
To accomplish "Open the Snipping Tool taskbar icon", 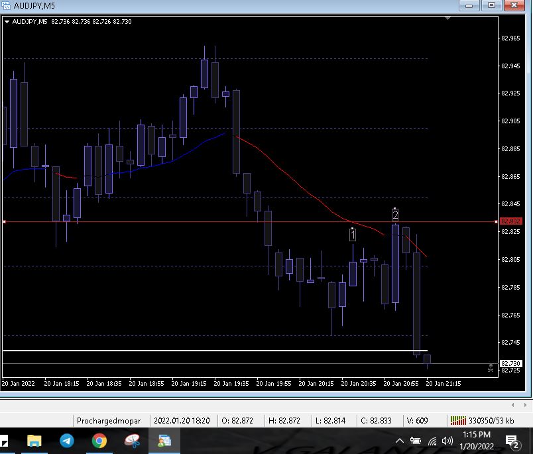I will [131, 441].
